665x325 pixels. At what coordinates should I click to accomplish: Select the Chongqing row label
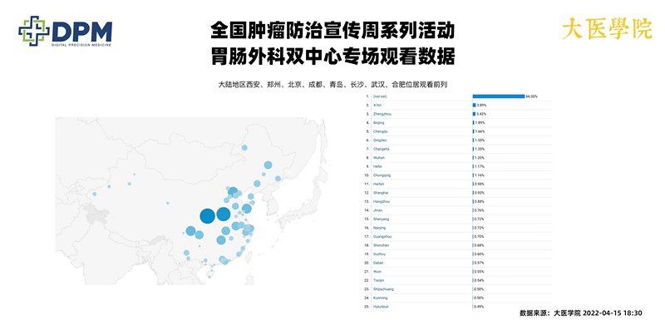click(382, 175)
